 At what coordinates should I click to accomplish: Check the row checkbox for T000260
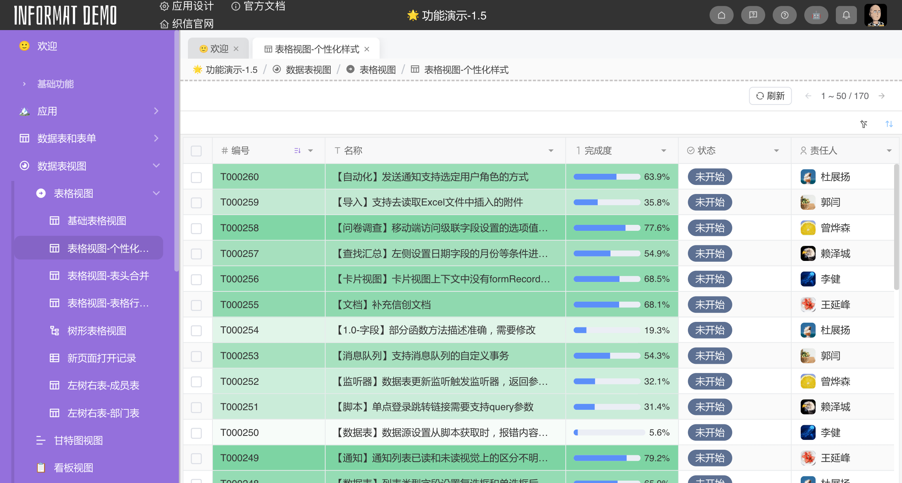197,177
